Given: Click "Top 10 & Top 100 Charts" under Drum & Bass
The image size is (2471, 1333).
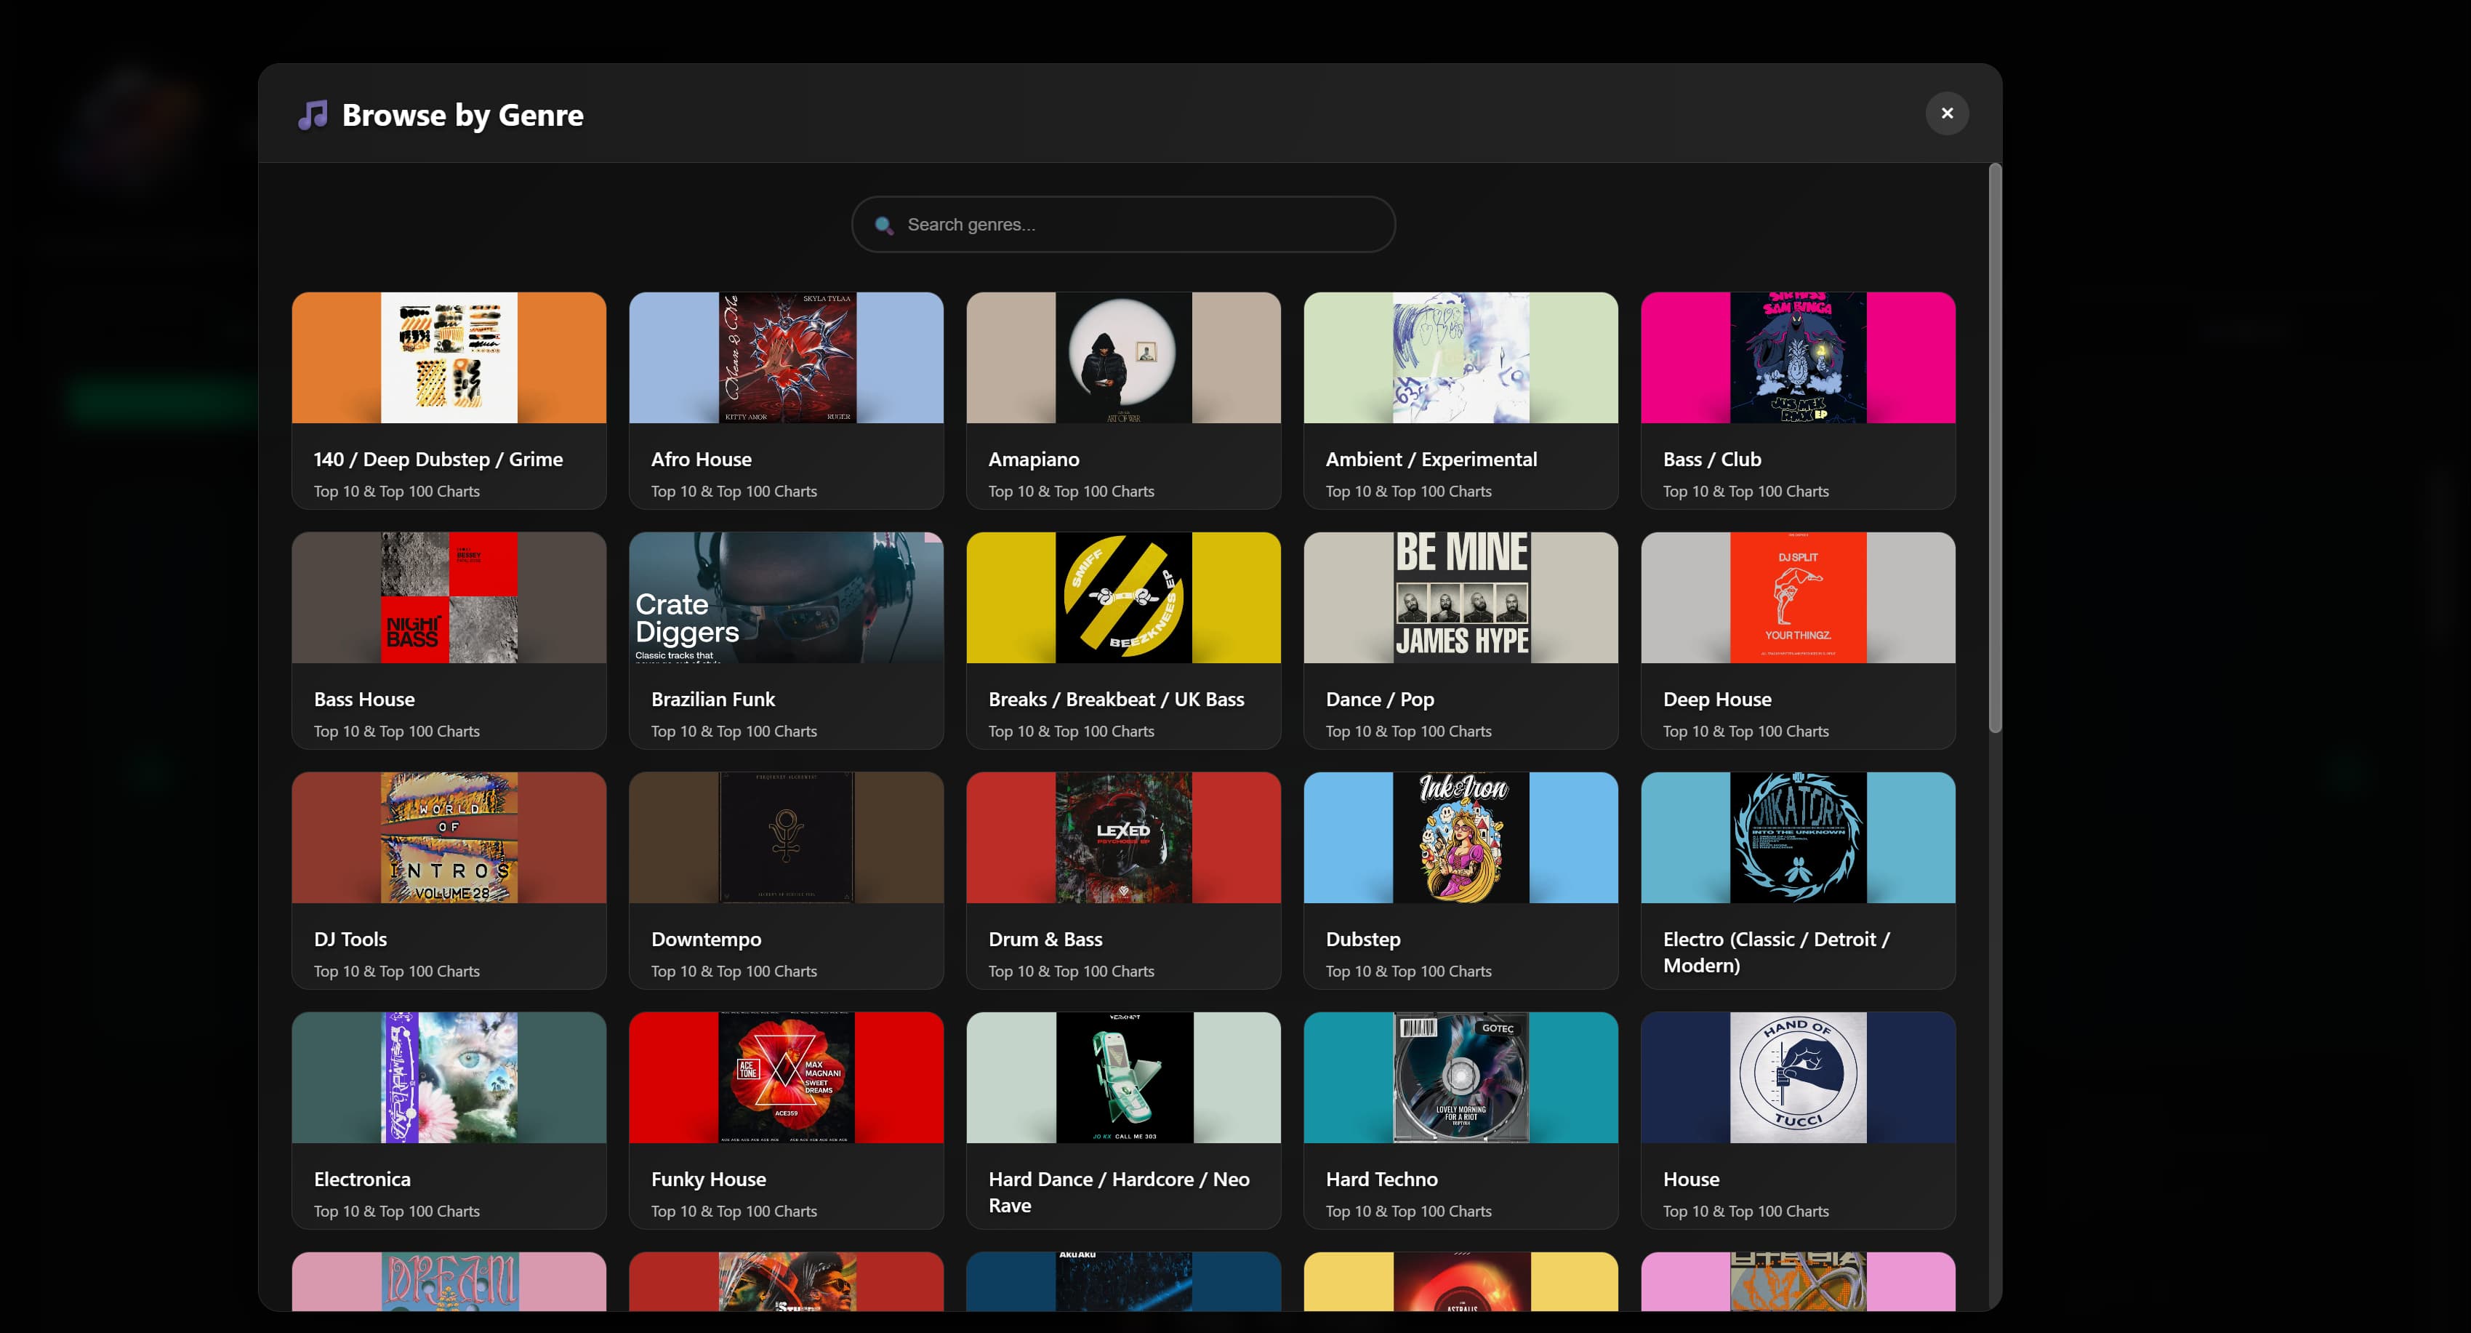Looking at the screenshot, I should coord(1072,971).
